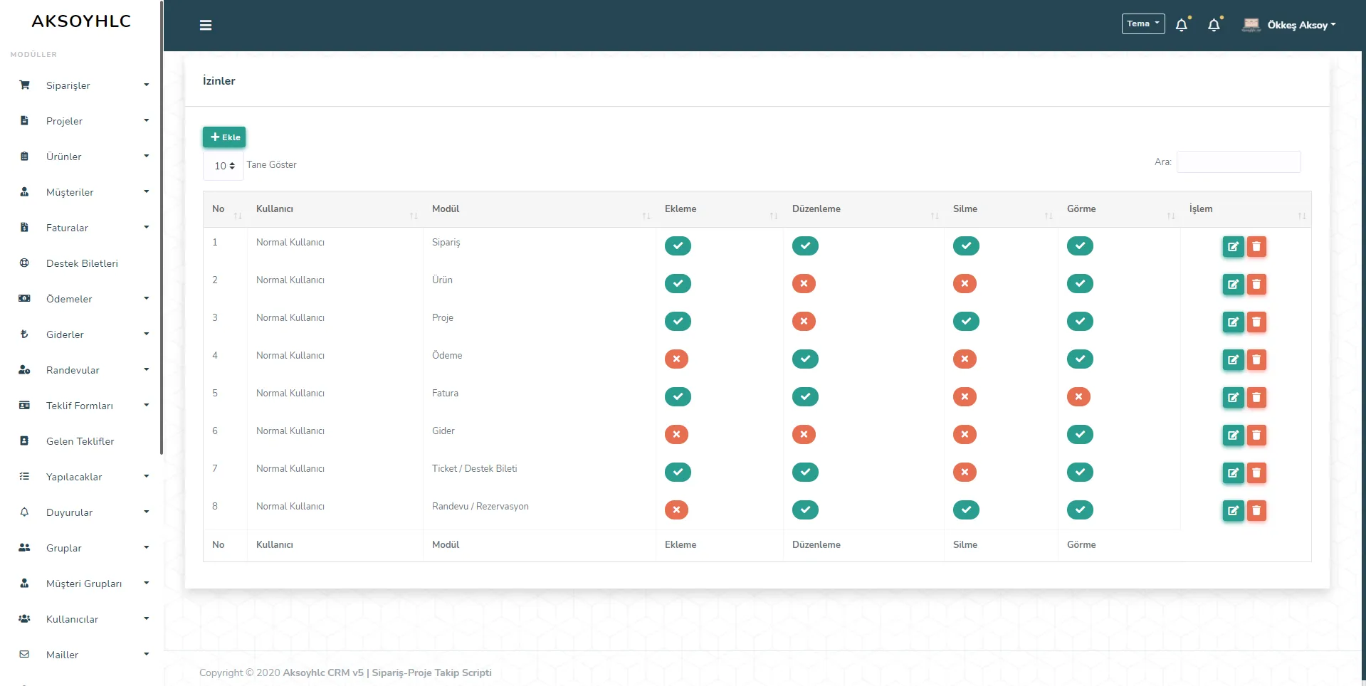The height and width of the screenshot is (686, 1366).
Task: Click the Gelen Teklifler icon
Action: pos(24,441)
